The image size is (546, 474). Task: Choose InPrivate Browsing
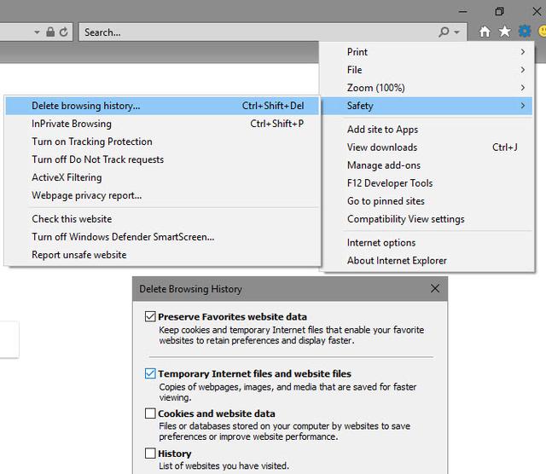coord(162,124)
